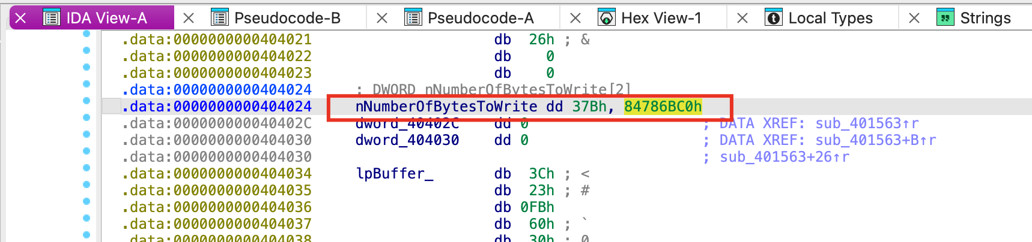
Task: Click the lpBuffer_ data label
Action: pyautogui.click(x=394, y=174)
